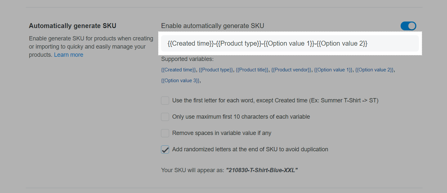The width and height of the screenshot is (447, 193).
Task: Click the "Supported variables:" label
Action: [187, 59]
